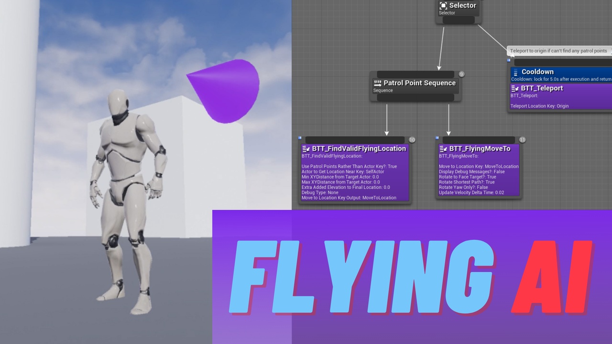Image resolution: width=612 pixels, height=344 pixels.
Task: Click 'Actor to Get Location Near Key: SelfActor'
Action: (343, 172)
